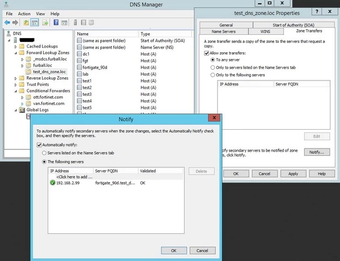Choose 'Servers listed on the Name Servers tab' in Notify

coord(44,153)
